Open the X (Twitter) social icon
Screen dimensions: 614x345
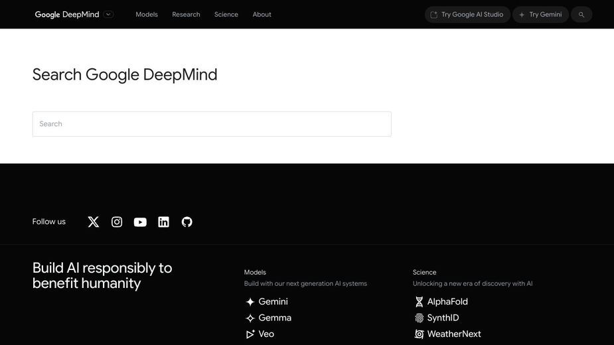(93, 222)
